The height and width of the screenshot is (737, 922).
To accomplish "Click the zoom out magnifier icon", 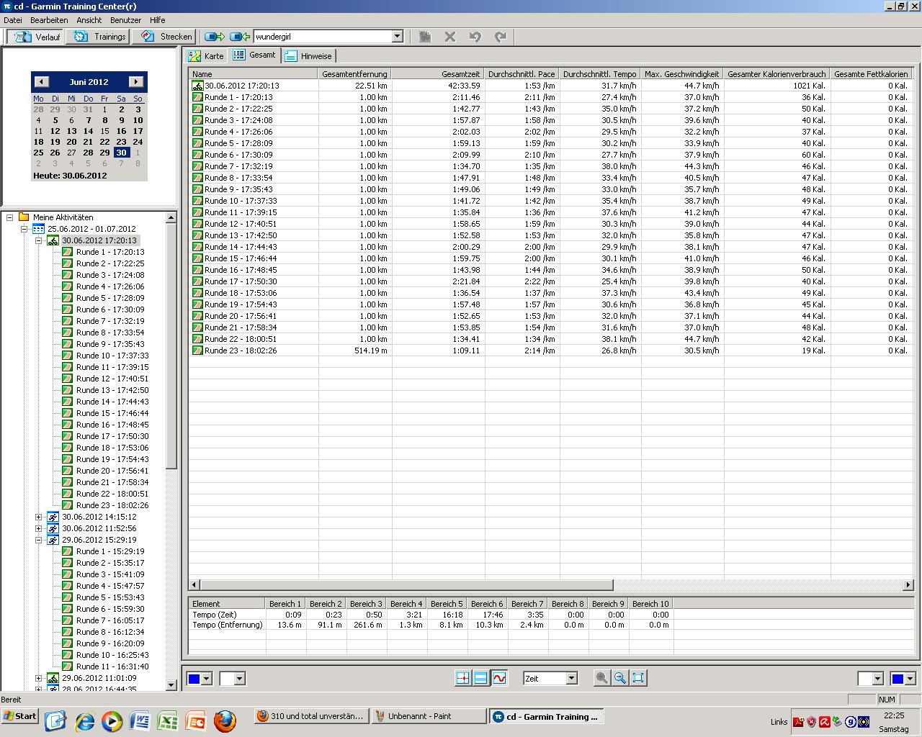I will point(619,678).
